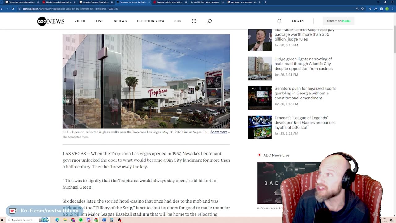Click 'The Associated Press' photo credit
396x223 pixels.
75,137
